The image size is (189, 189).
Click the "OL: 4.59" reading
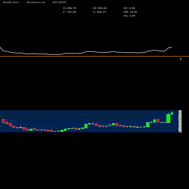(x=129, y=15)
